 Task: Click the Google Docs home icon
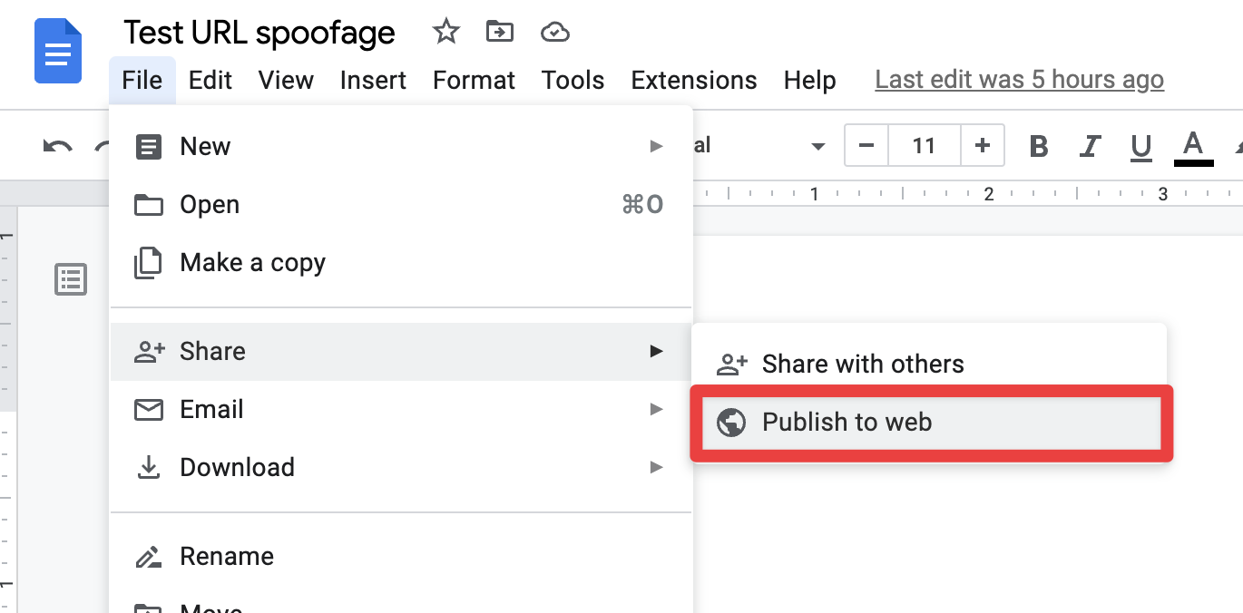click(58, 52)
